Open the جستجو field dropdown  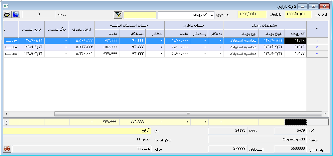(x=212, y=15)
